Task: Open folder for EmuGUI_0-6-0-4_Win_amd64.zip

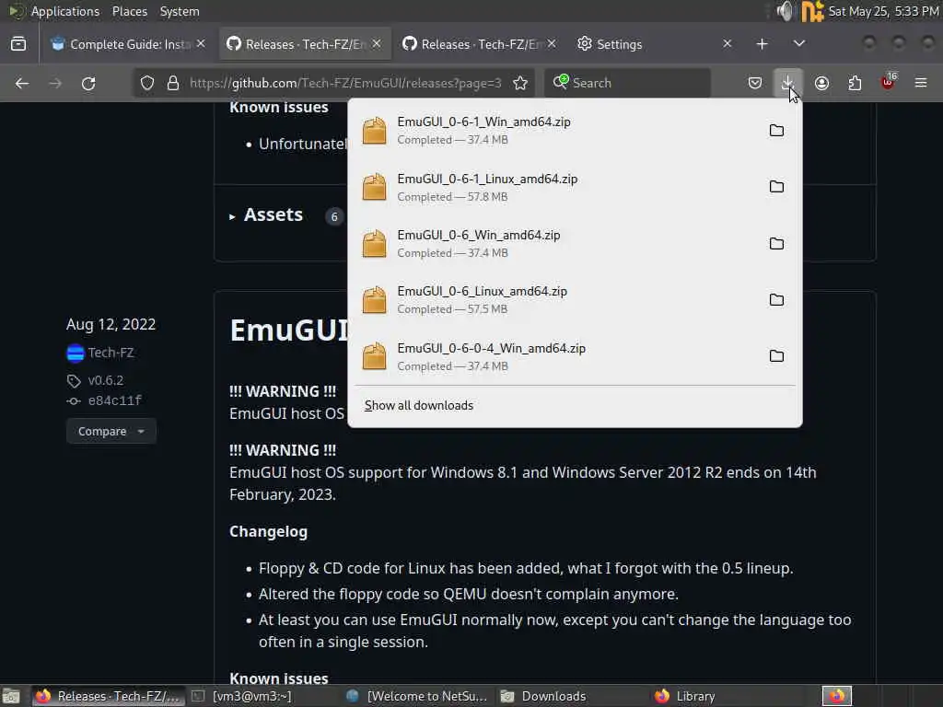Action: tap(776, 356)
